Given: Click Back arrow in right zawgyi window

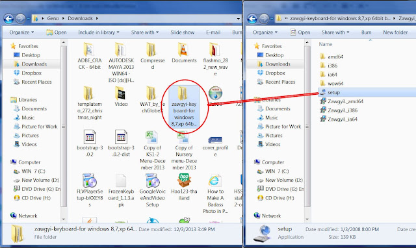Looking at the screenshot, I should point(252,19).
